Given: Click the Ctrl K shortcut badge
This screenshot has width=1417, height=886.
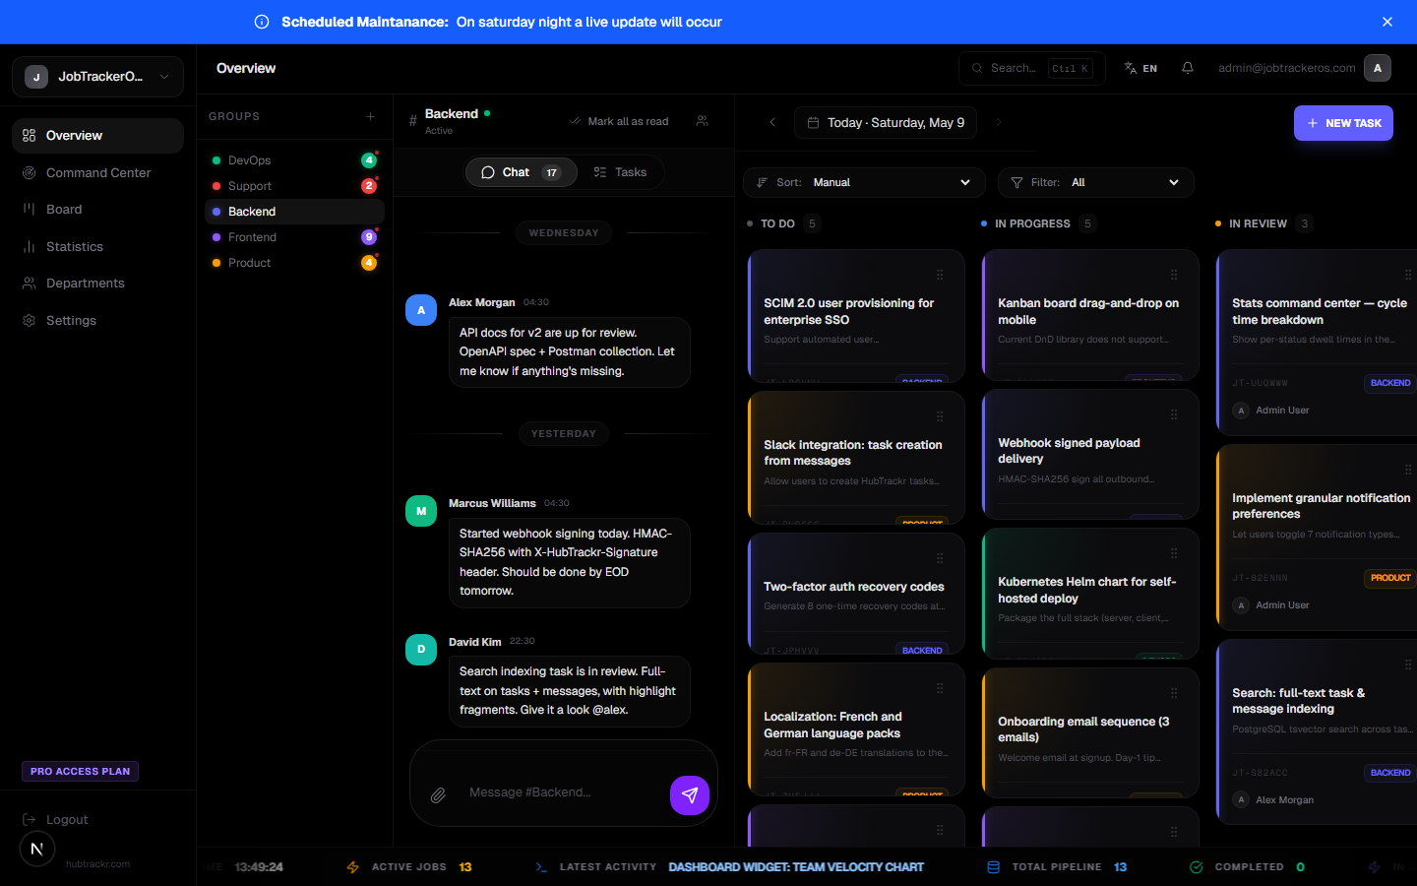Looking at the screenshot, I should tap(1070, 68).
